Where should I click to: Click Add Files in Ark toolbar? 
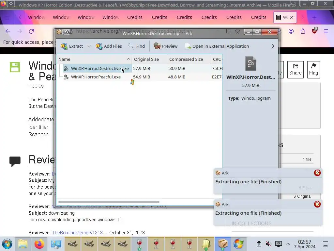pos(109,46)
